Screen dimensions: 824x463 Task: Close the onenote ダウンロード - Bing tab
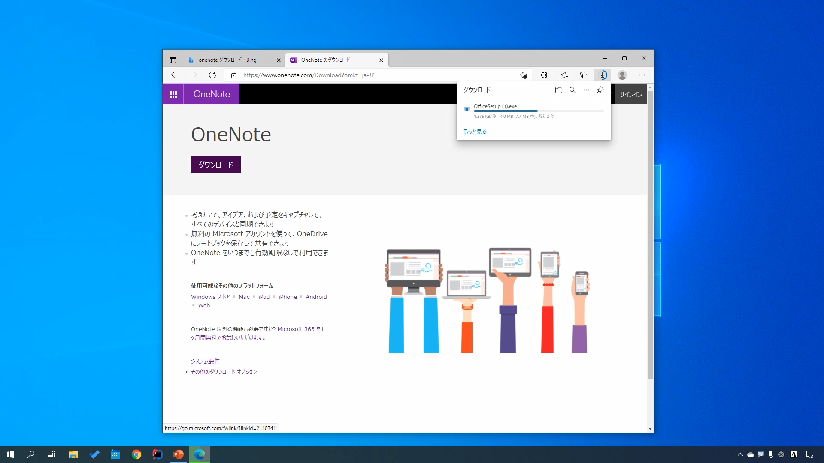point(279,60)
